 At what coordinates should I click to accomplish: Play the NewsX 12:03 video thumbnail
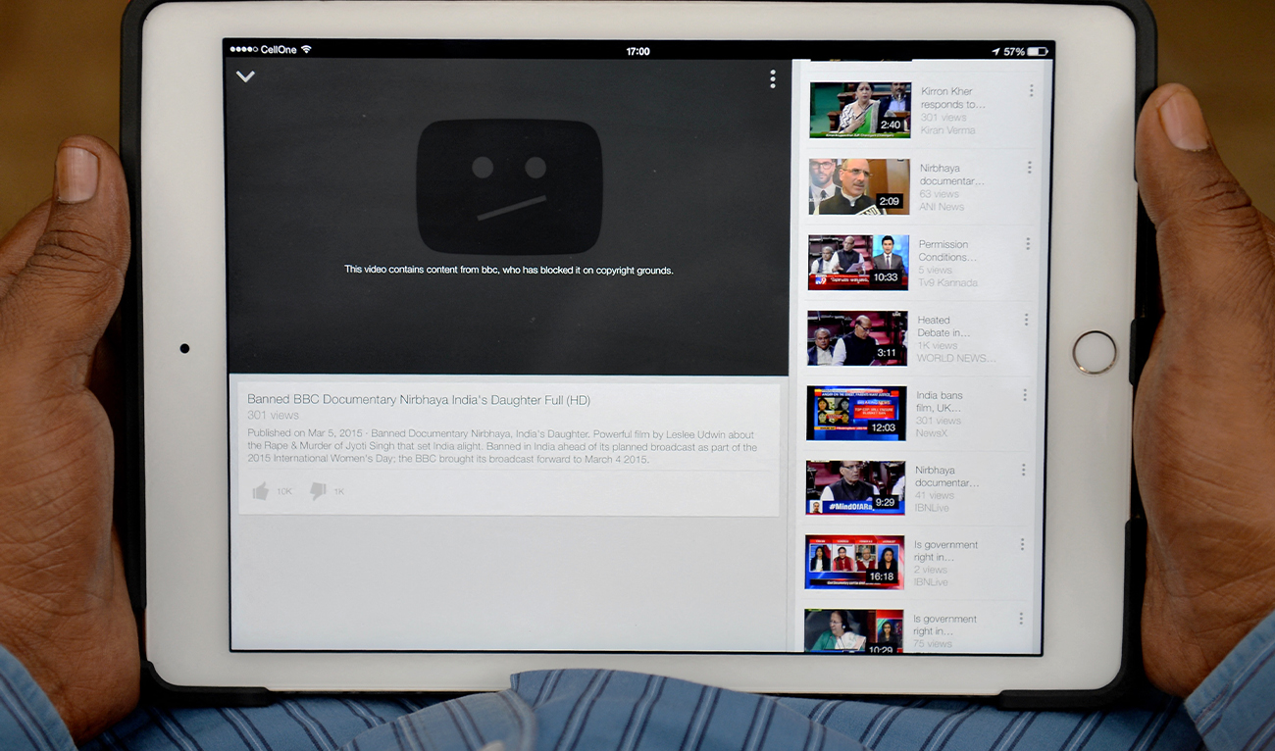pyautogui.click(x=856, y=413)
